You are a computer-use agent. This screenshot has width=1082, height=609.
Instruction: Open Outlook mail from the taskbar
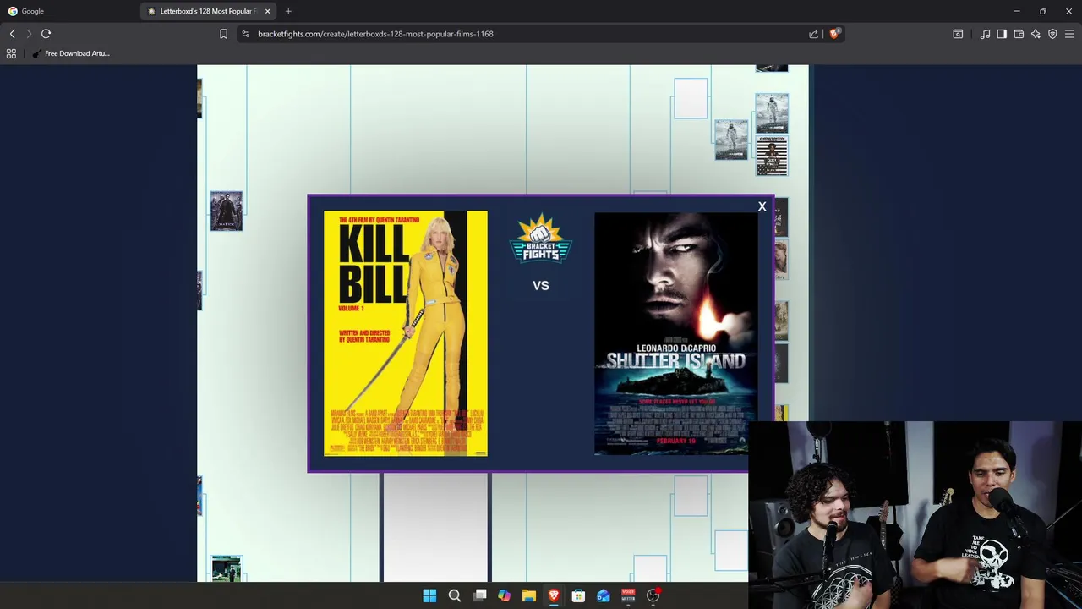coord(604,595)
